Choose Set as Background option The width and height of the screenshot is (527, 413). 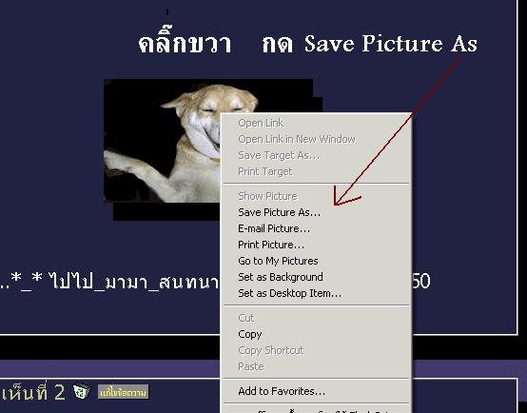pos(316,277)
